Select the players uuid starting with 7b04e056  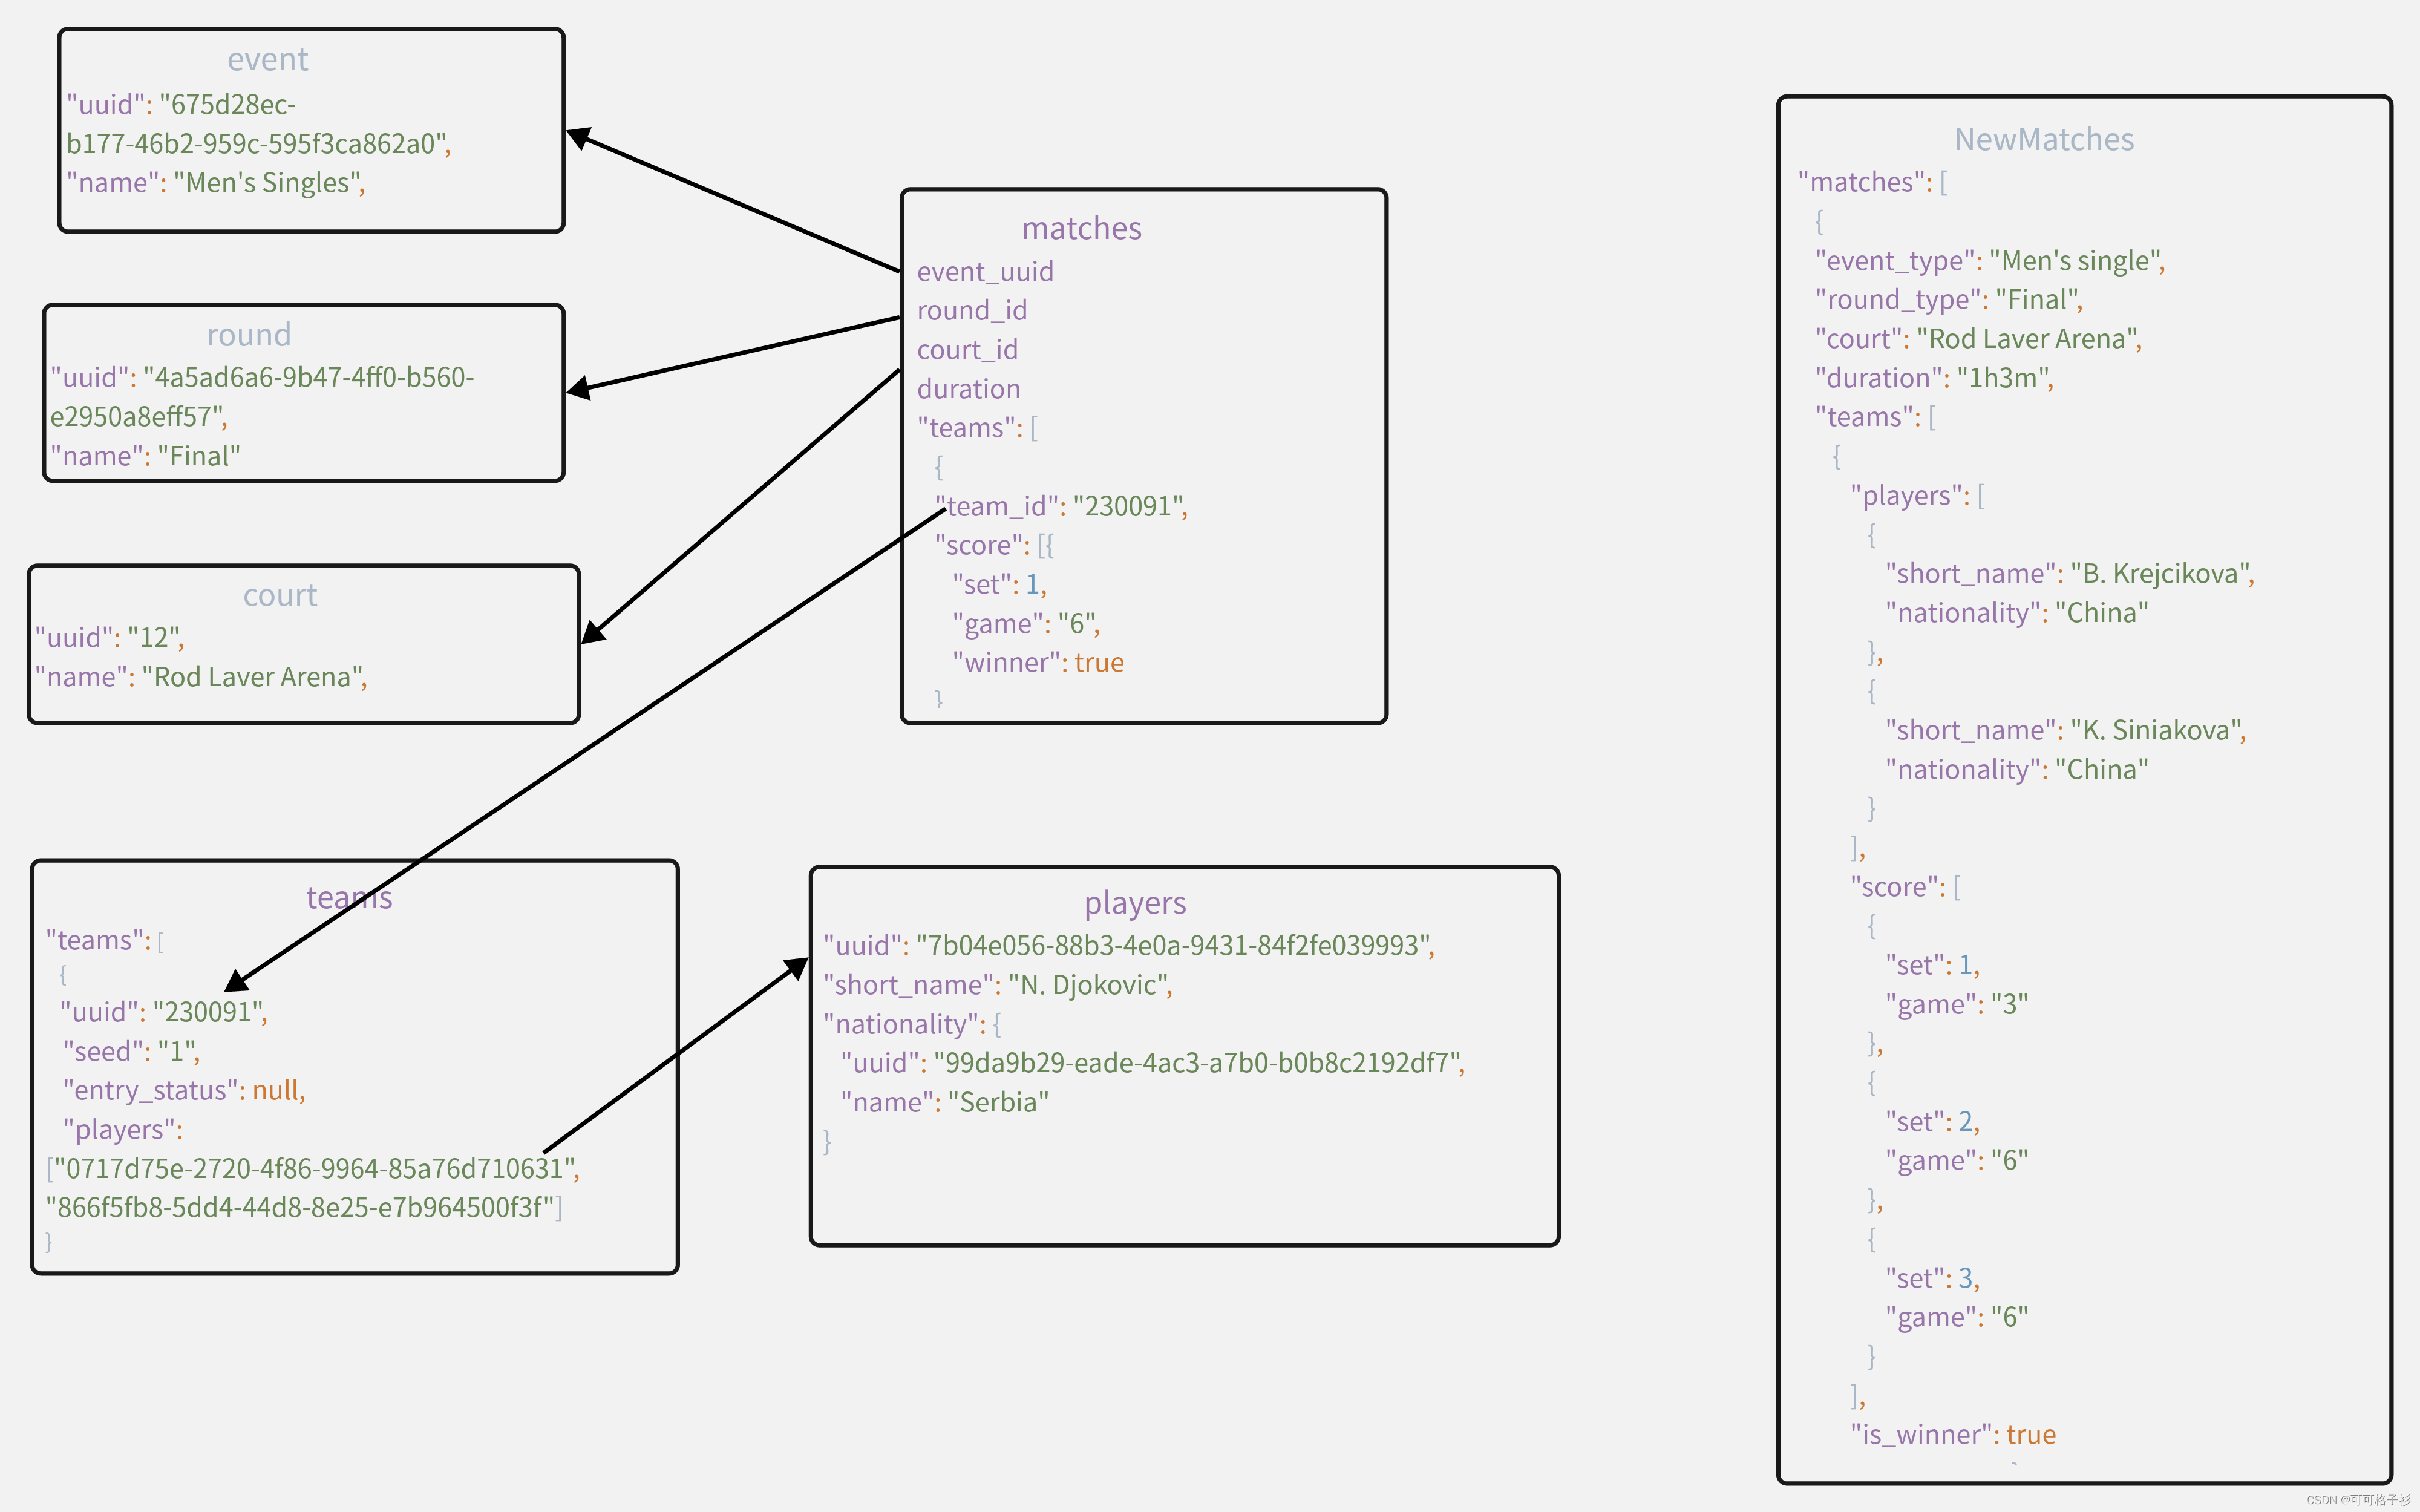1129,946
